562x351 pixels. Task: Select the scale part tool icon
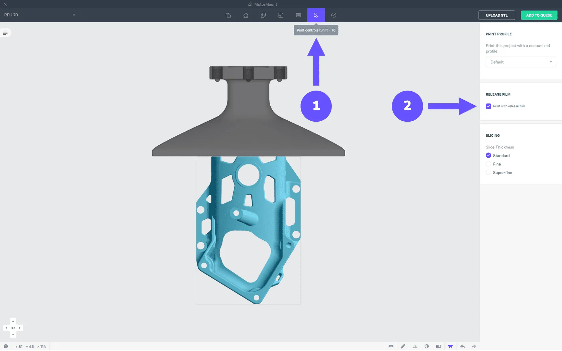pos(281,15)
